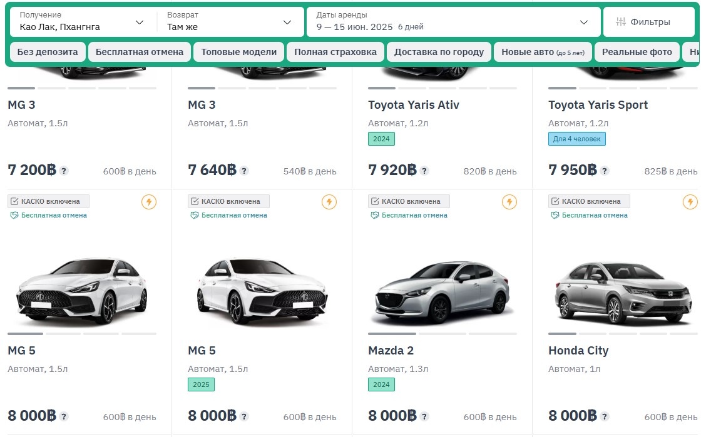
Task: Click the lightning instant-booking icon on Honda City card
Action: point(690,202)
